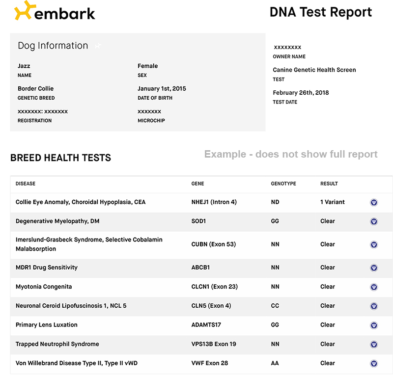Click the RESULT column header
Screen dimensions: 393x376
point(329,184)
